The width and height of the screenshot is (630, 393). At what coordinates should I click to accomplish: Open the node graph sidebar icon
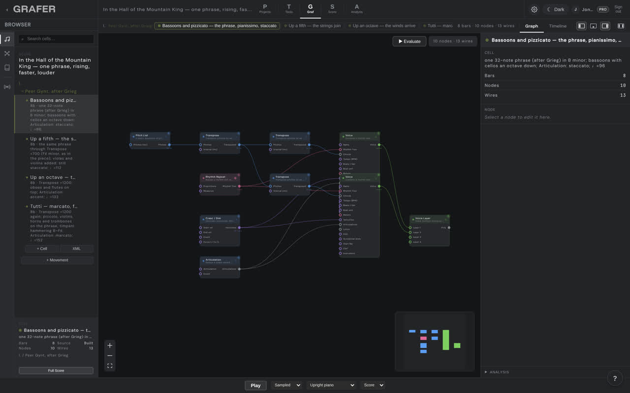pos(7,54)
